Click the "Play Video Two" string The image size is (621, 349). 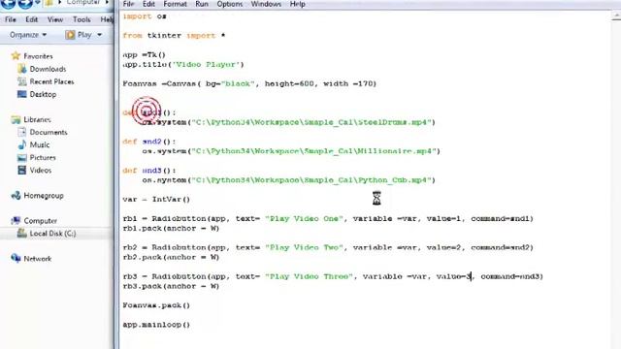(x=304, y=247)
